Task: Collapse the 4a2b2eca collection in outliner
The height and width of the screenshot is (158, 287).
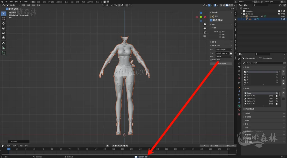Action: [x=241, y=14]
